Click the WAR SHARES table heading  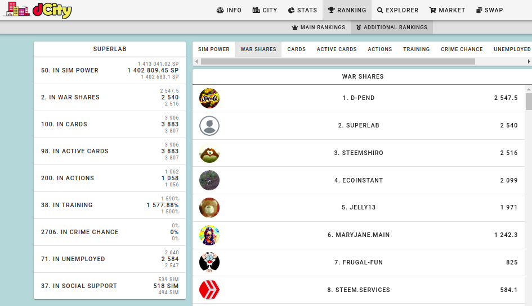(x=363, y=76)
